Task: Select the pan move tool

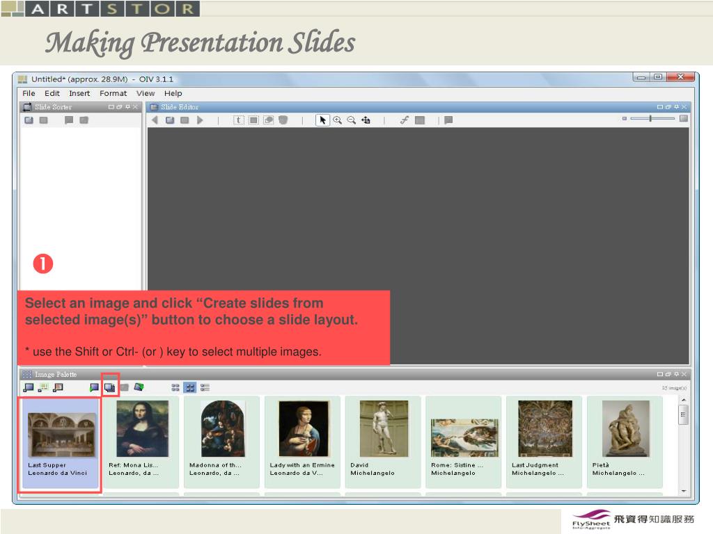Action: (x=366, y=120)
